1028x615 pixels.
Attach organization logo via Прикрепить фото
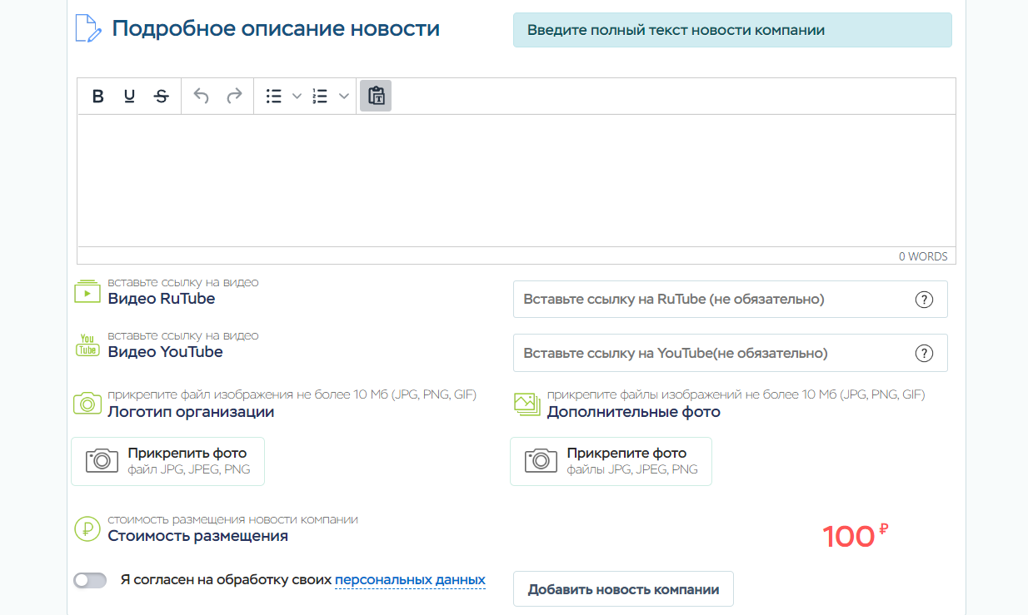(x=167, y=461)
